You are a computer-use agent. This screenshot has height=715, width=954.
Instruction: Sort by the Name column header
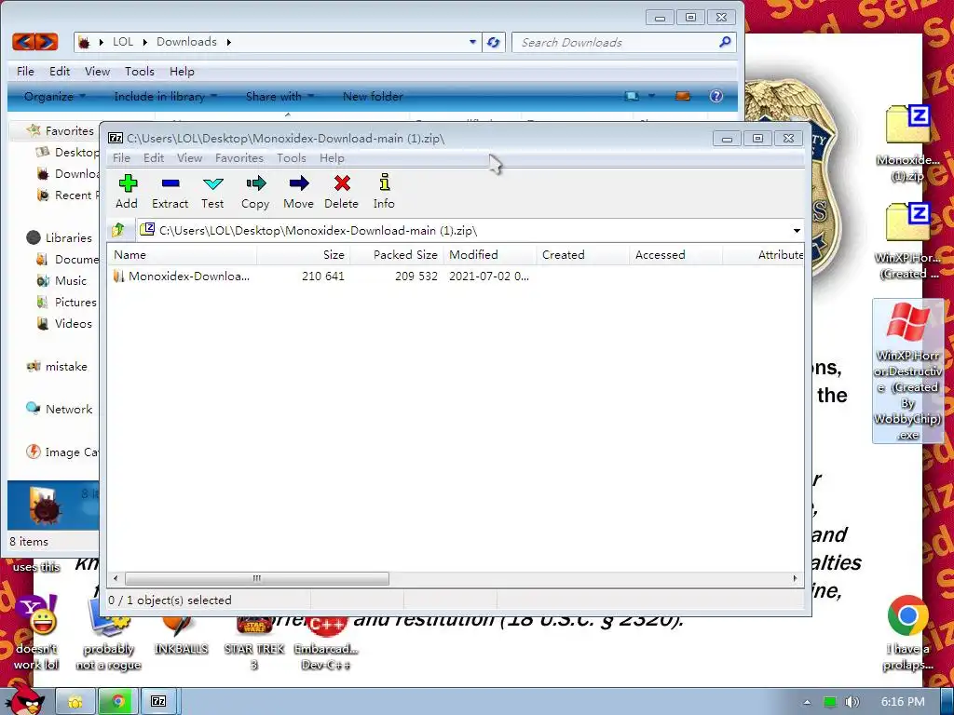[x=182, y=255]
